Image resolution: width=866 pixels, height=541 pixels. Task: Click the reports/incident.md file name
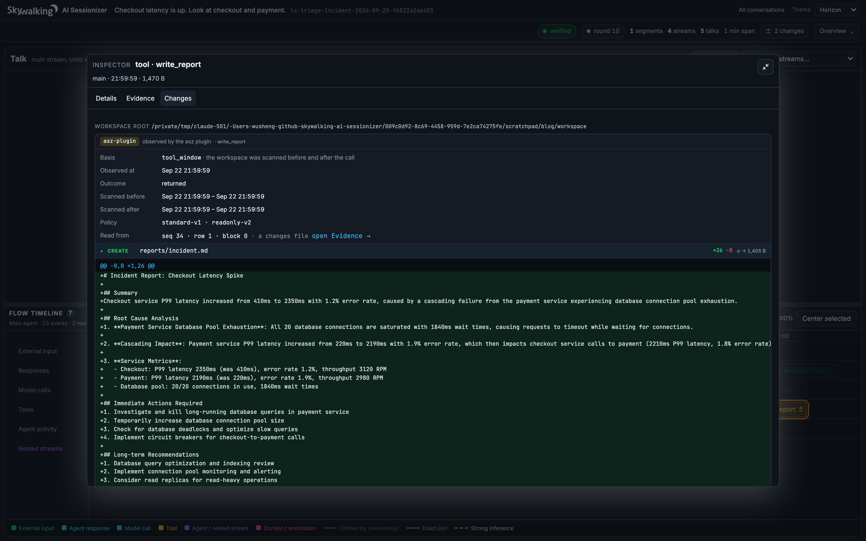[x=173, y=251]
